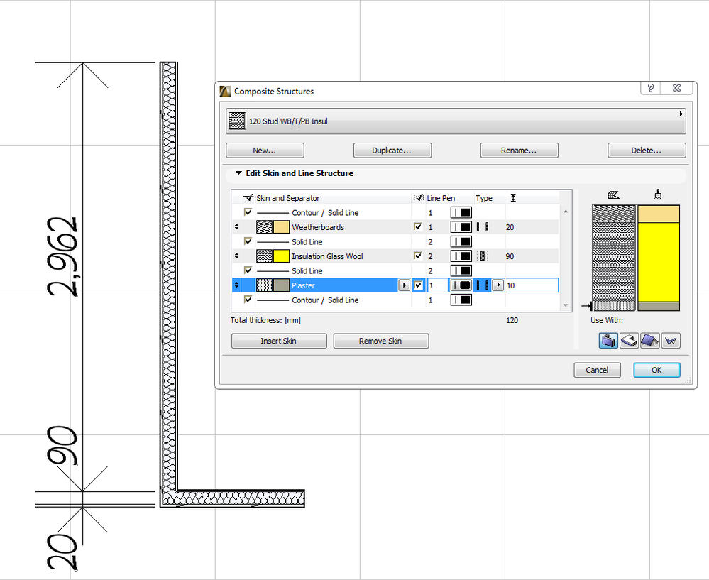Enable Slab in the Use With options
Image resolution: width=709 pixels, height=580 pixels.
coord(628,340)
